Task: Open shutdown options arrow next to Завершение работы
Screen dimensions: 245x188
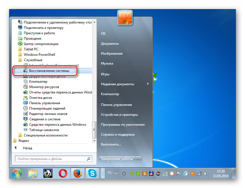Action: pos(138,159)
